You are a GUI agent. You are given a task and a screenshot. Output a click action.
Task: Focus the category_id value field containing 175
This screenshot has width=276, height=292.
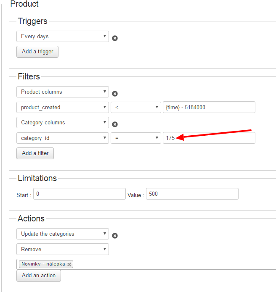coord(209,138)
